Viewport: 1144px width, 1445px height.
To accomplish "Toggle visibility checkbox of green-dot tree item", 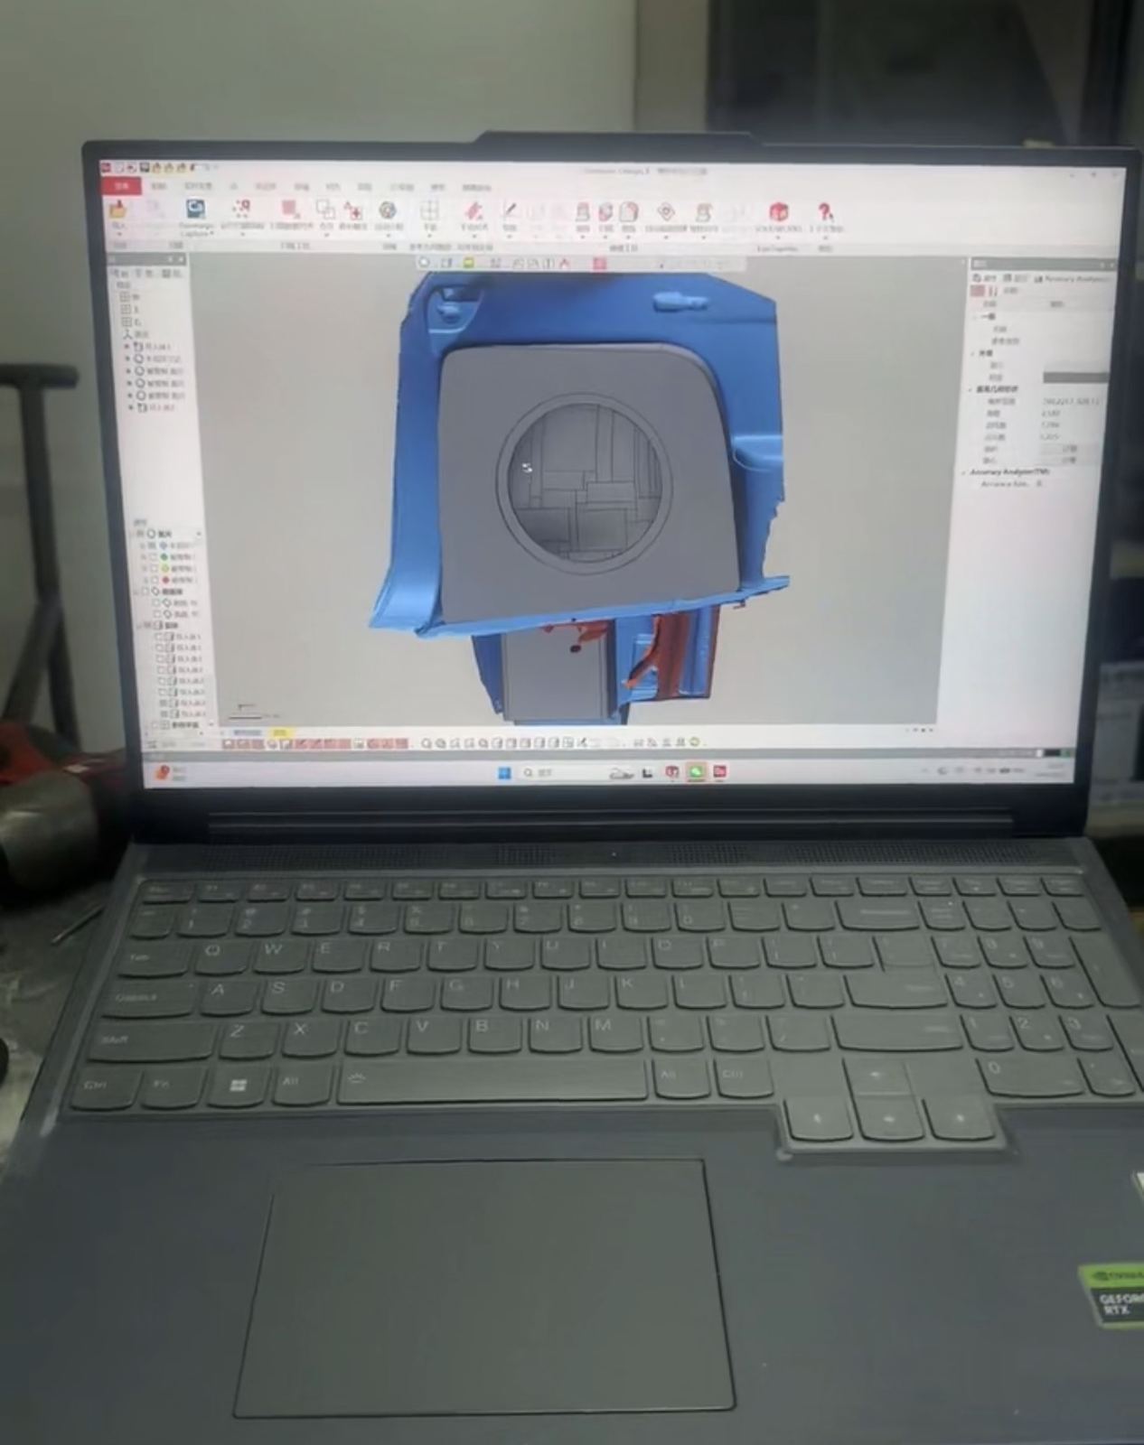I will point(154,557).
